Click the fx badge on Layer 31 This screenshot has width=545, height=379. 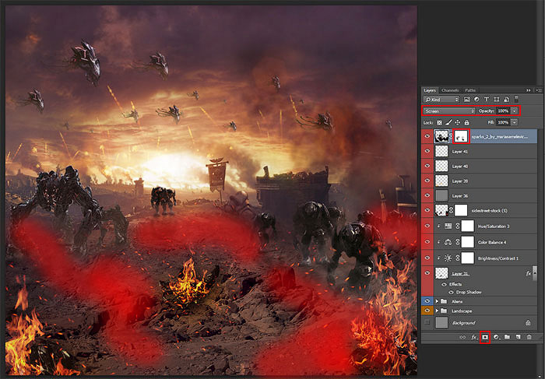529,273
